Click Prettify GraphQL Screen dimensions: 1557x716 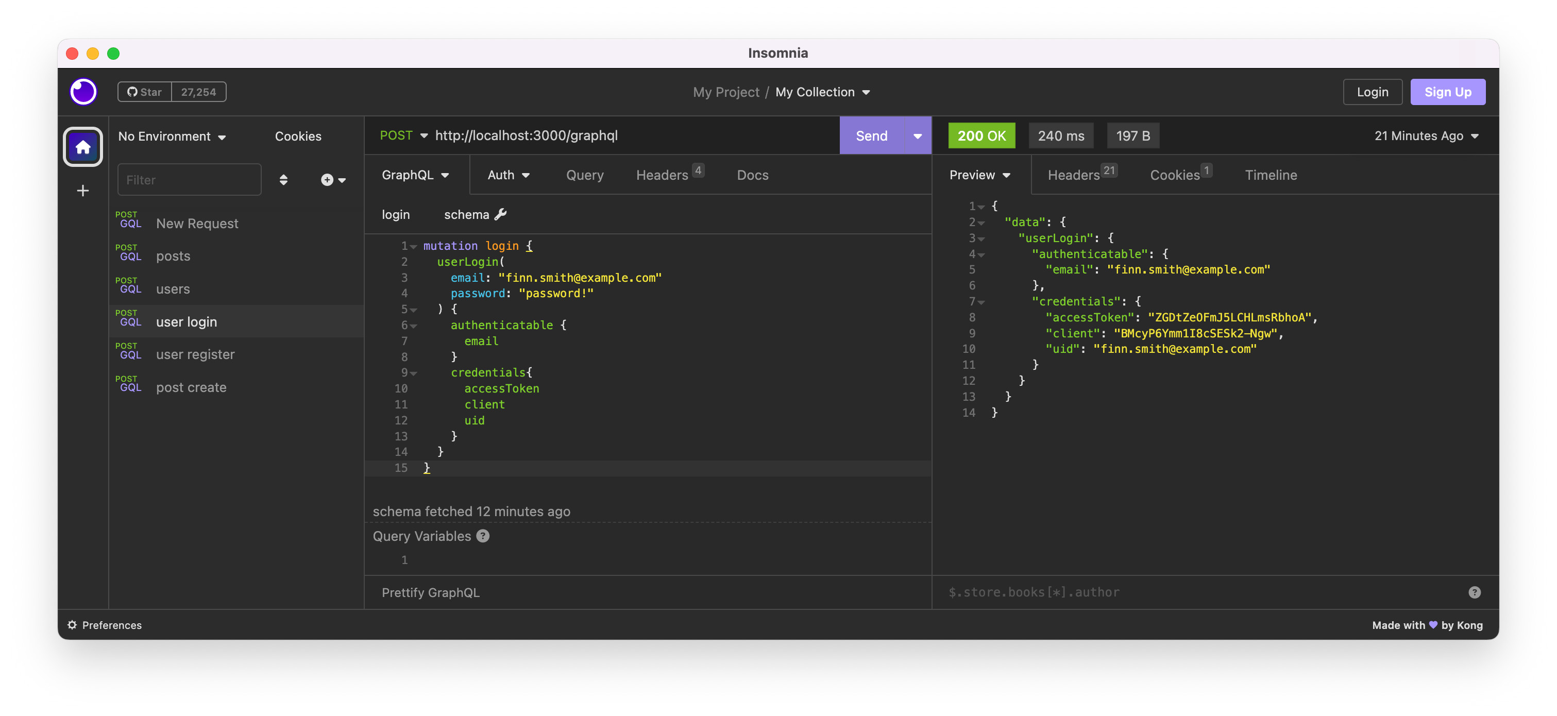430,593
